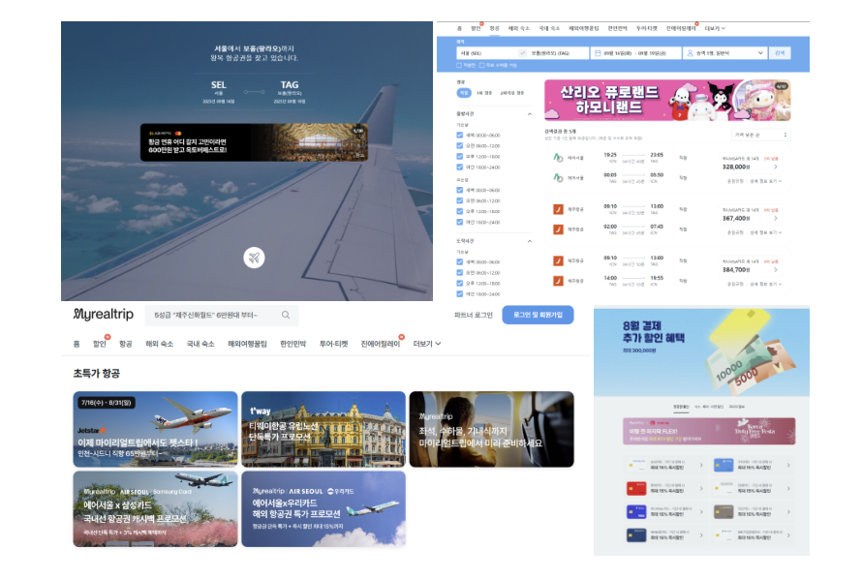Click the blue VISA card icon in the discount list
The height and width of the screenshot is (579, 862).
pyautogui.click(x=636, y=512)
